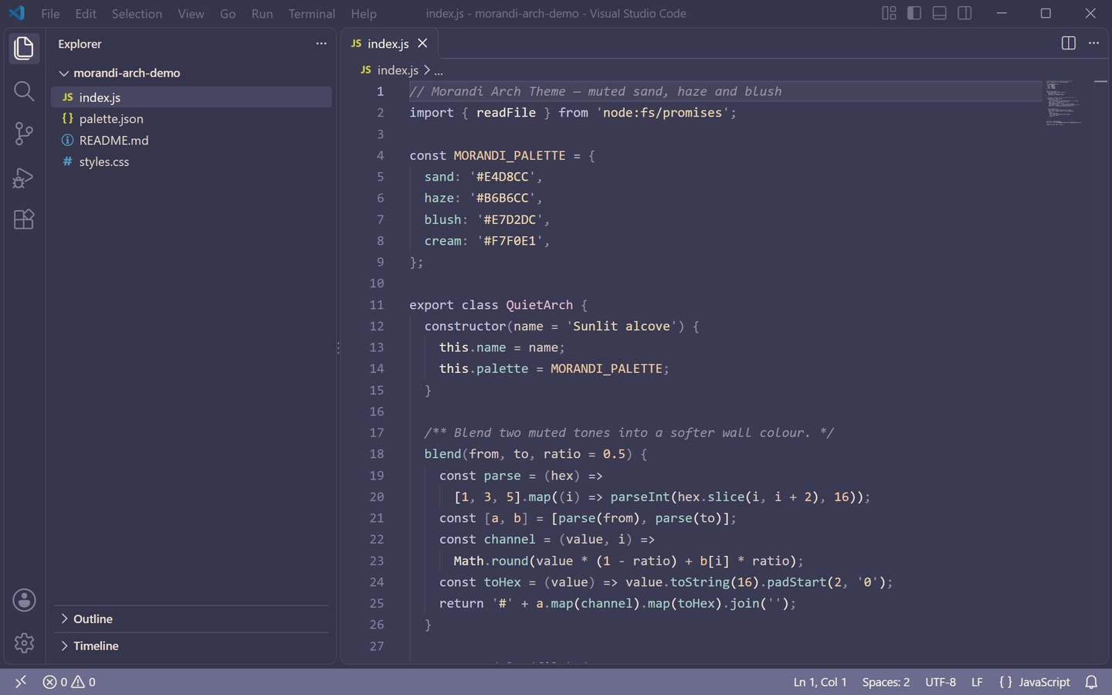Open README.md in the Explorer
The image size is (1112, 695).
[192, 140]
